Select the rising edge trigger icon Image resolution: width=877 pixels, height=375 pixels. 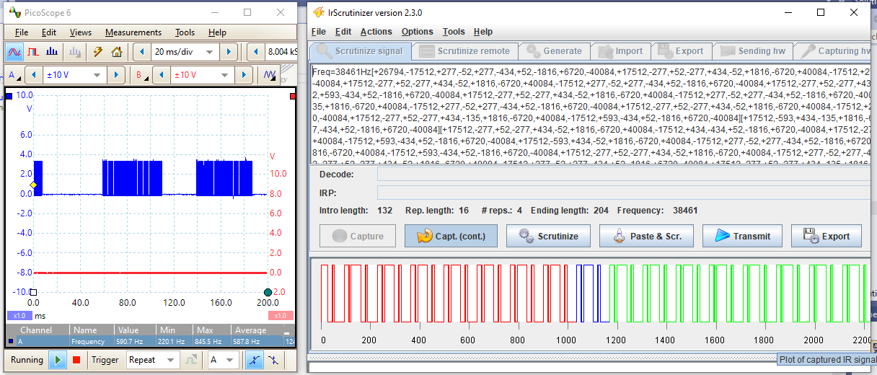(x=253, y=360)
